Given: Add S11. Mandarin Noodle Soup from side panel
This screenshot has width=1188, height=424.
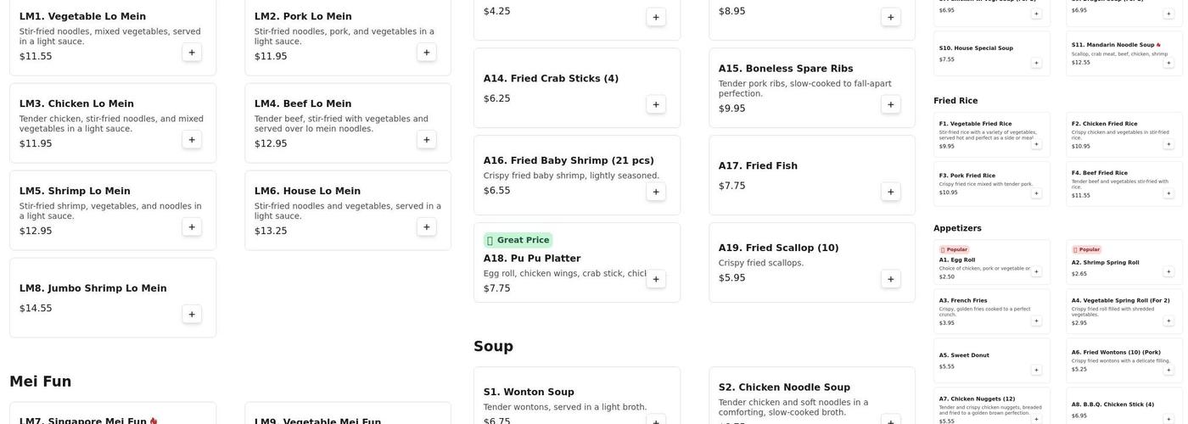Looking at the screenshot, I should 1168,63.
